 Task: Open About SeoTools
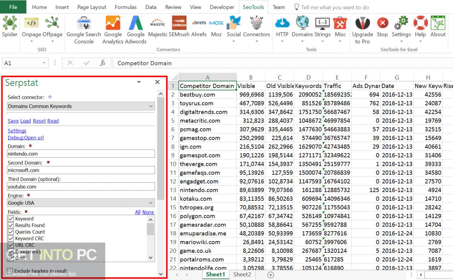[x=438, y=27]
